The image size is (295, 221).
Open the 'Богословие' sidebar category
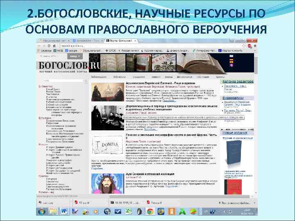(x=45, y=118)
